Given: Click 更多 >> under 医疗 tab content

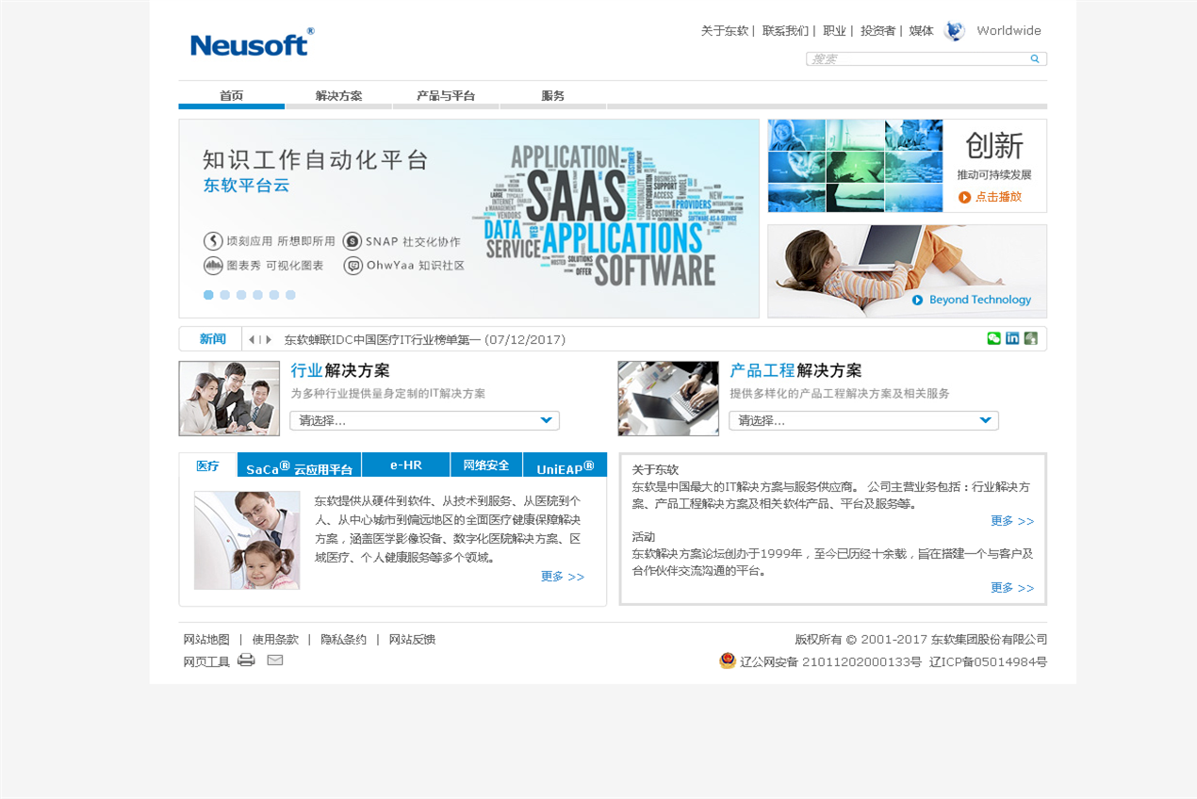Looking at the screenshot, I should (563, 577).
